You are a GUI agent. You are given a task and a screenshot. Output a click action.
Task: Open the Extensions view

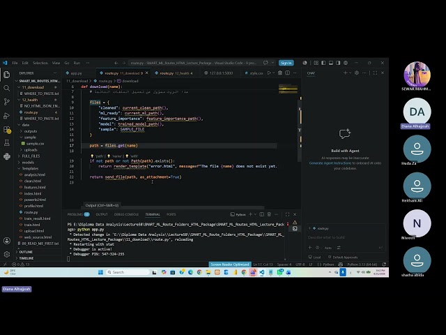coord(7,130)
